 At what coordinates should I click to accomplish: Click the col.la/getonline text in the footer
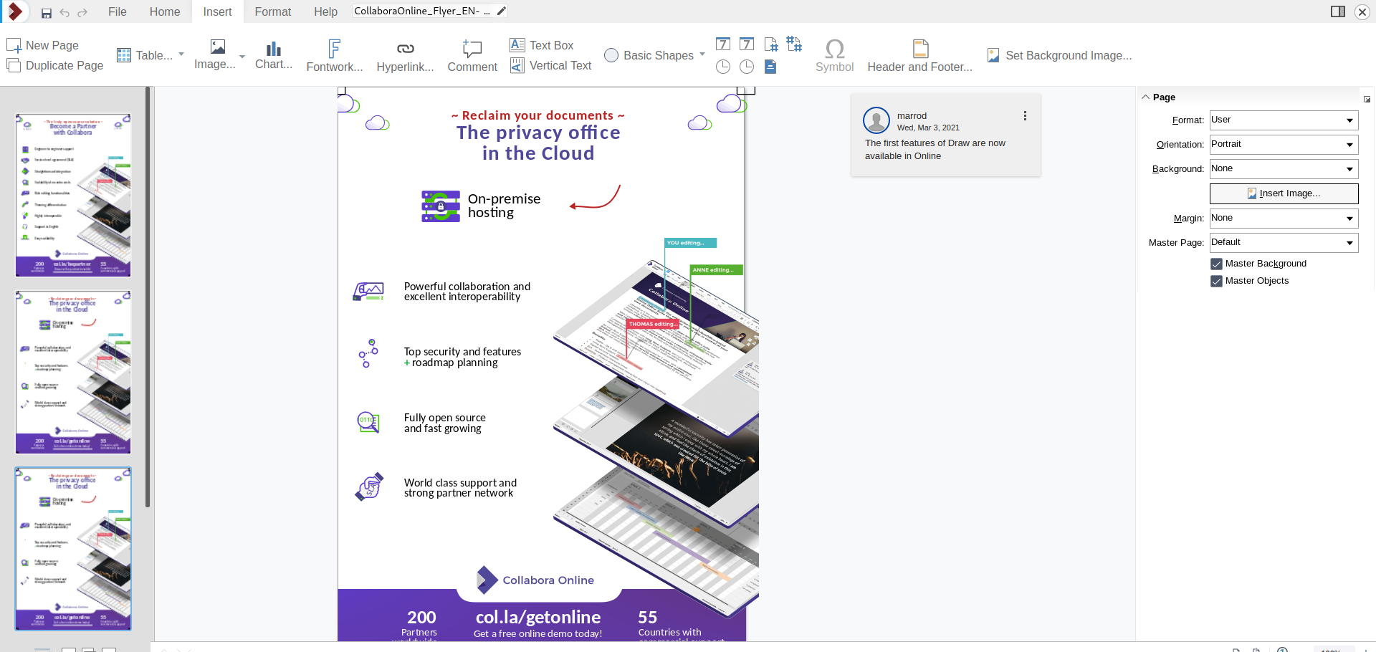(538, 617)
